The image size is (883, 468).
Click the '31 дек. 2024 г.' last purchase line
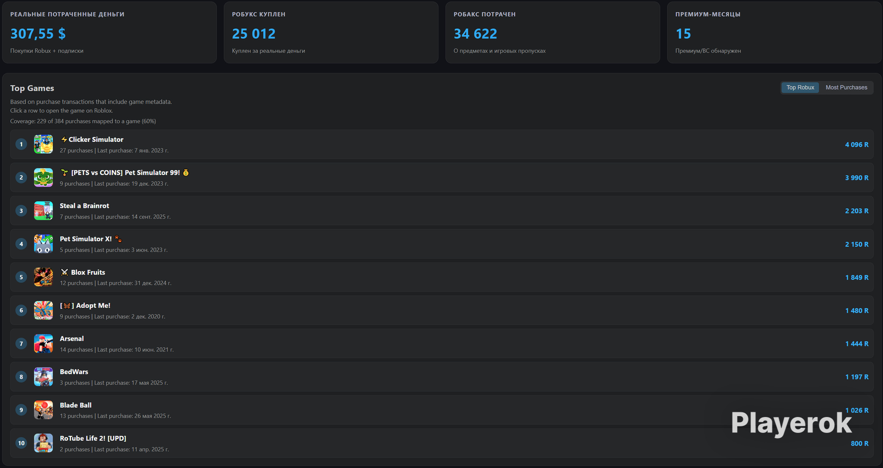[x=116, y=283]
